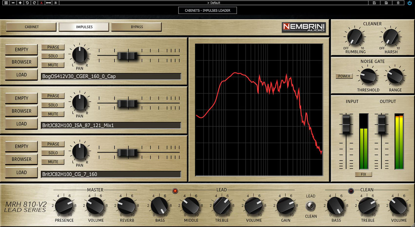Click EMPTY for the BritJC82H100_CG_7_160 slot
The height and width of the screenshot is (227, 415).
pyautogui.click(x=21, y=147)
